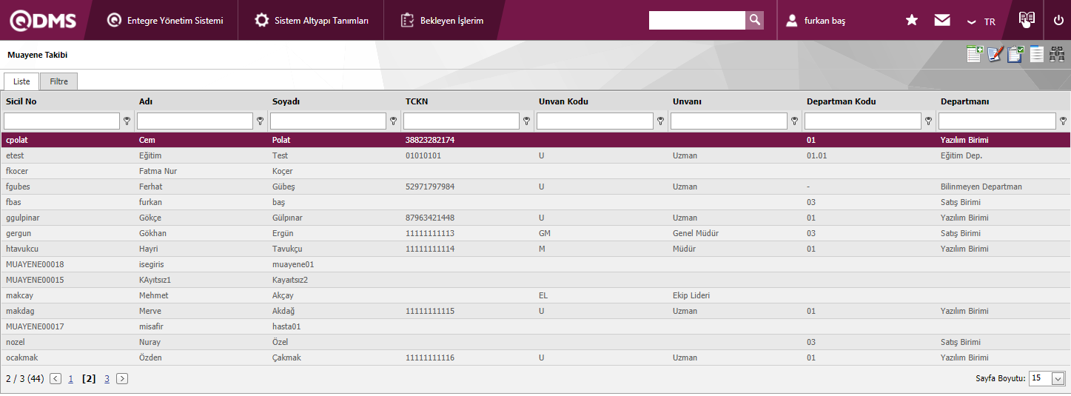Open the help book icon

tap(1027, 20)
